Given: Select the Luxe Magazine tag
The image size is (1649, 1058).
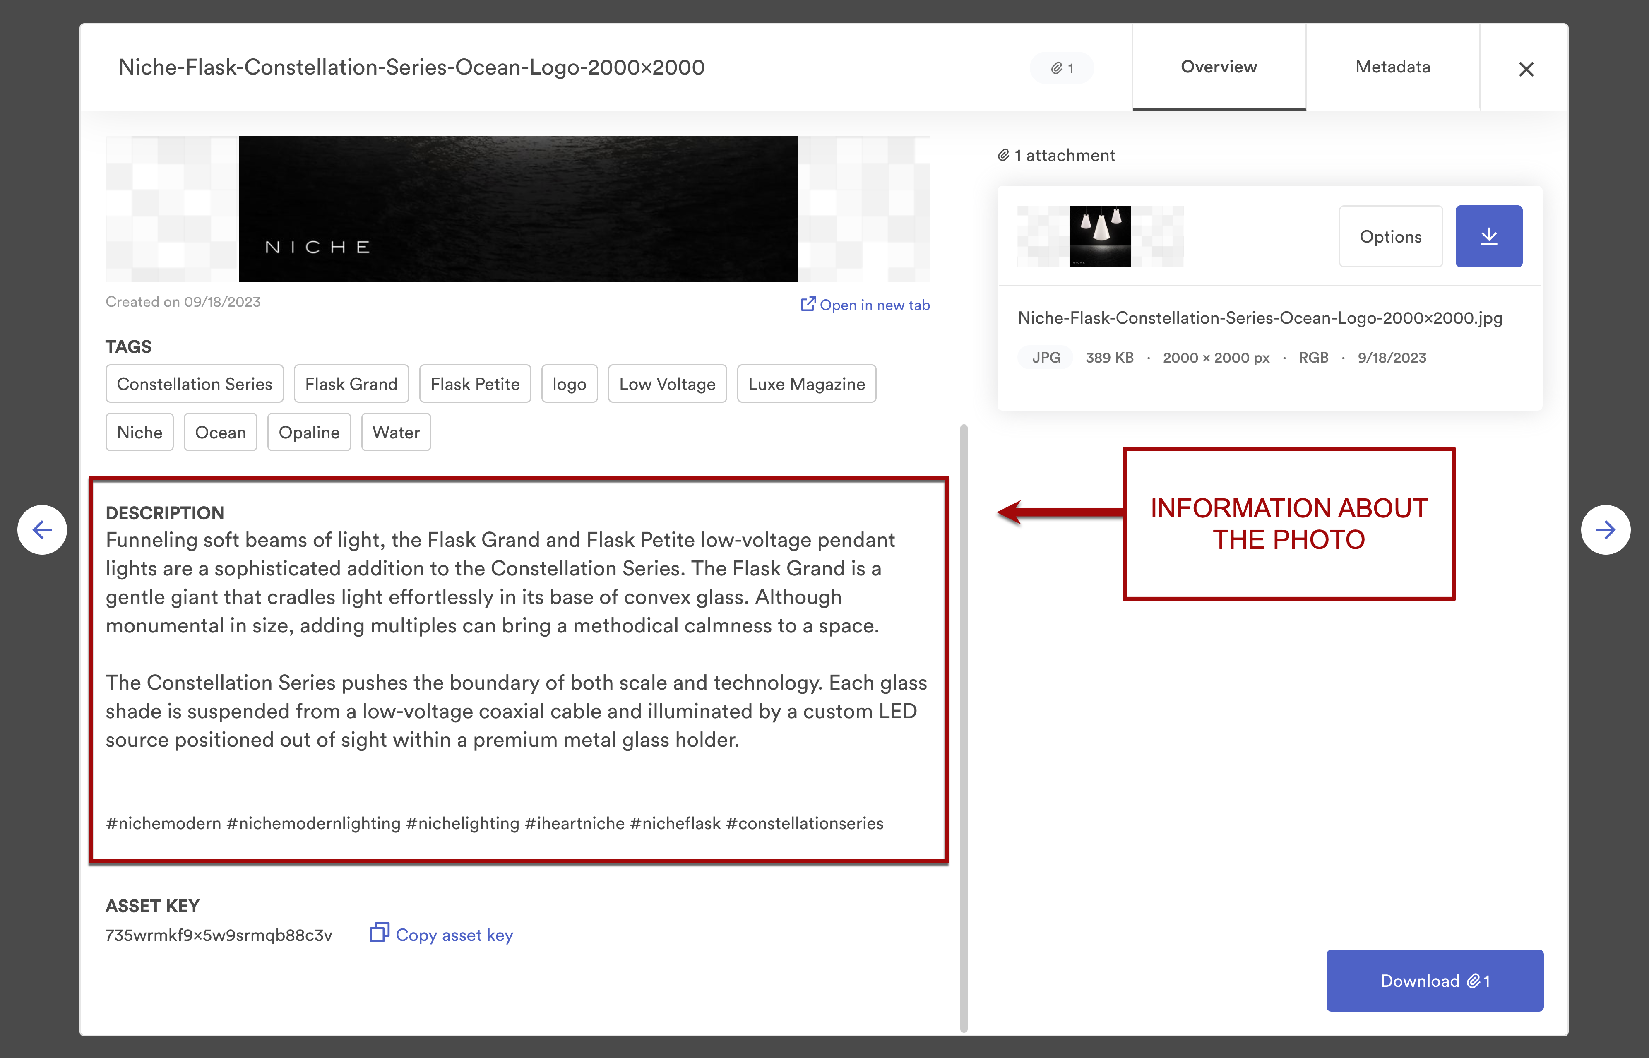Looking at the screenshot, I should 806,383.
